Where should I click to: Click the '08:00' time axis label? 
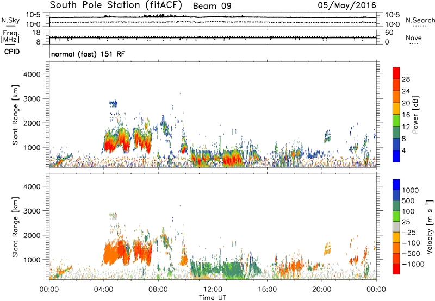tap(158, 290)
